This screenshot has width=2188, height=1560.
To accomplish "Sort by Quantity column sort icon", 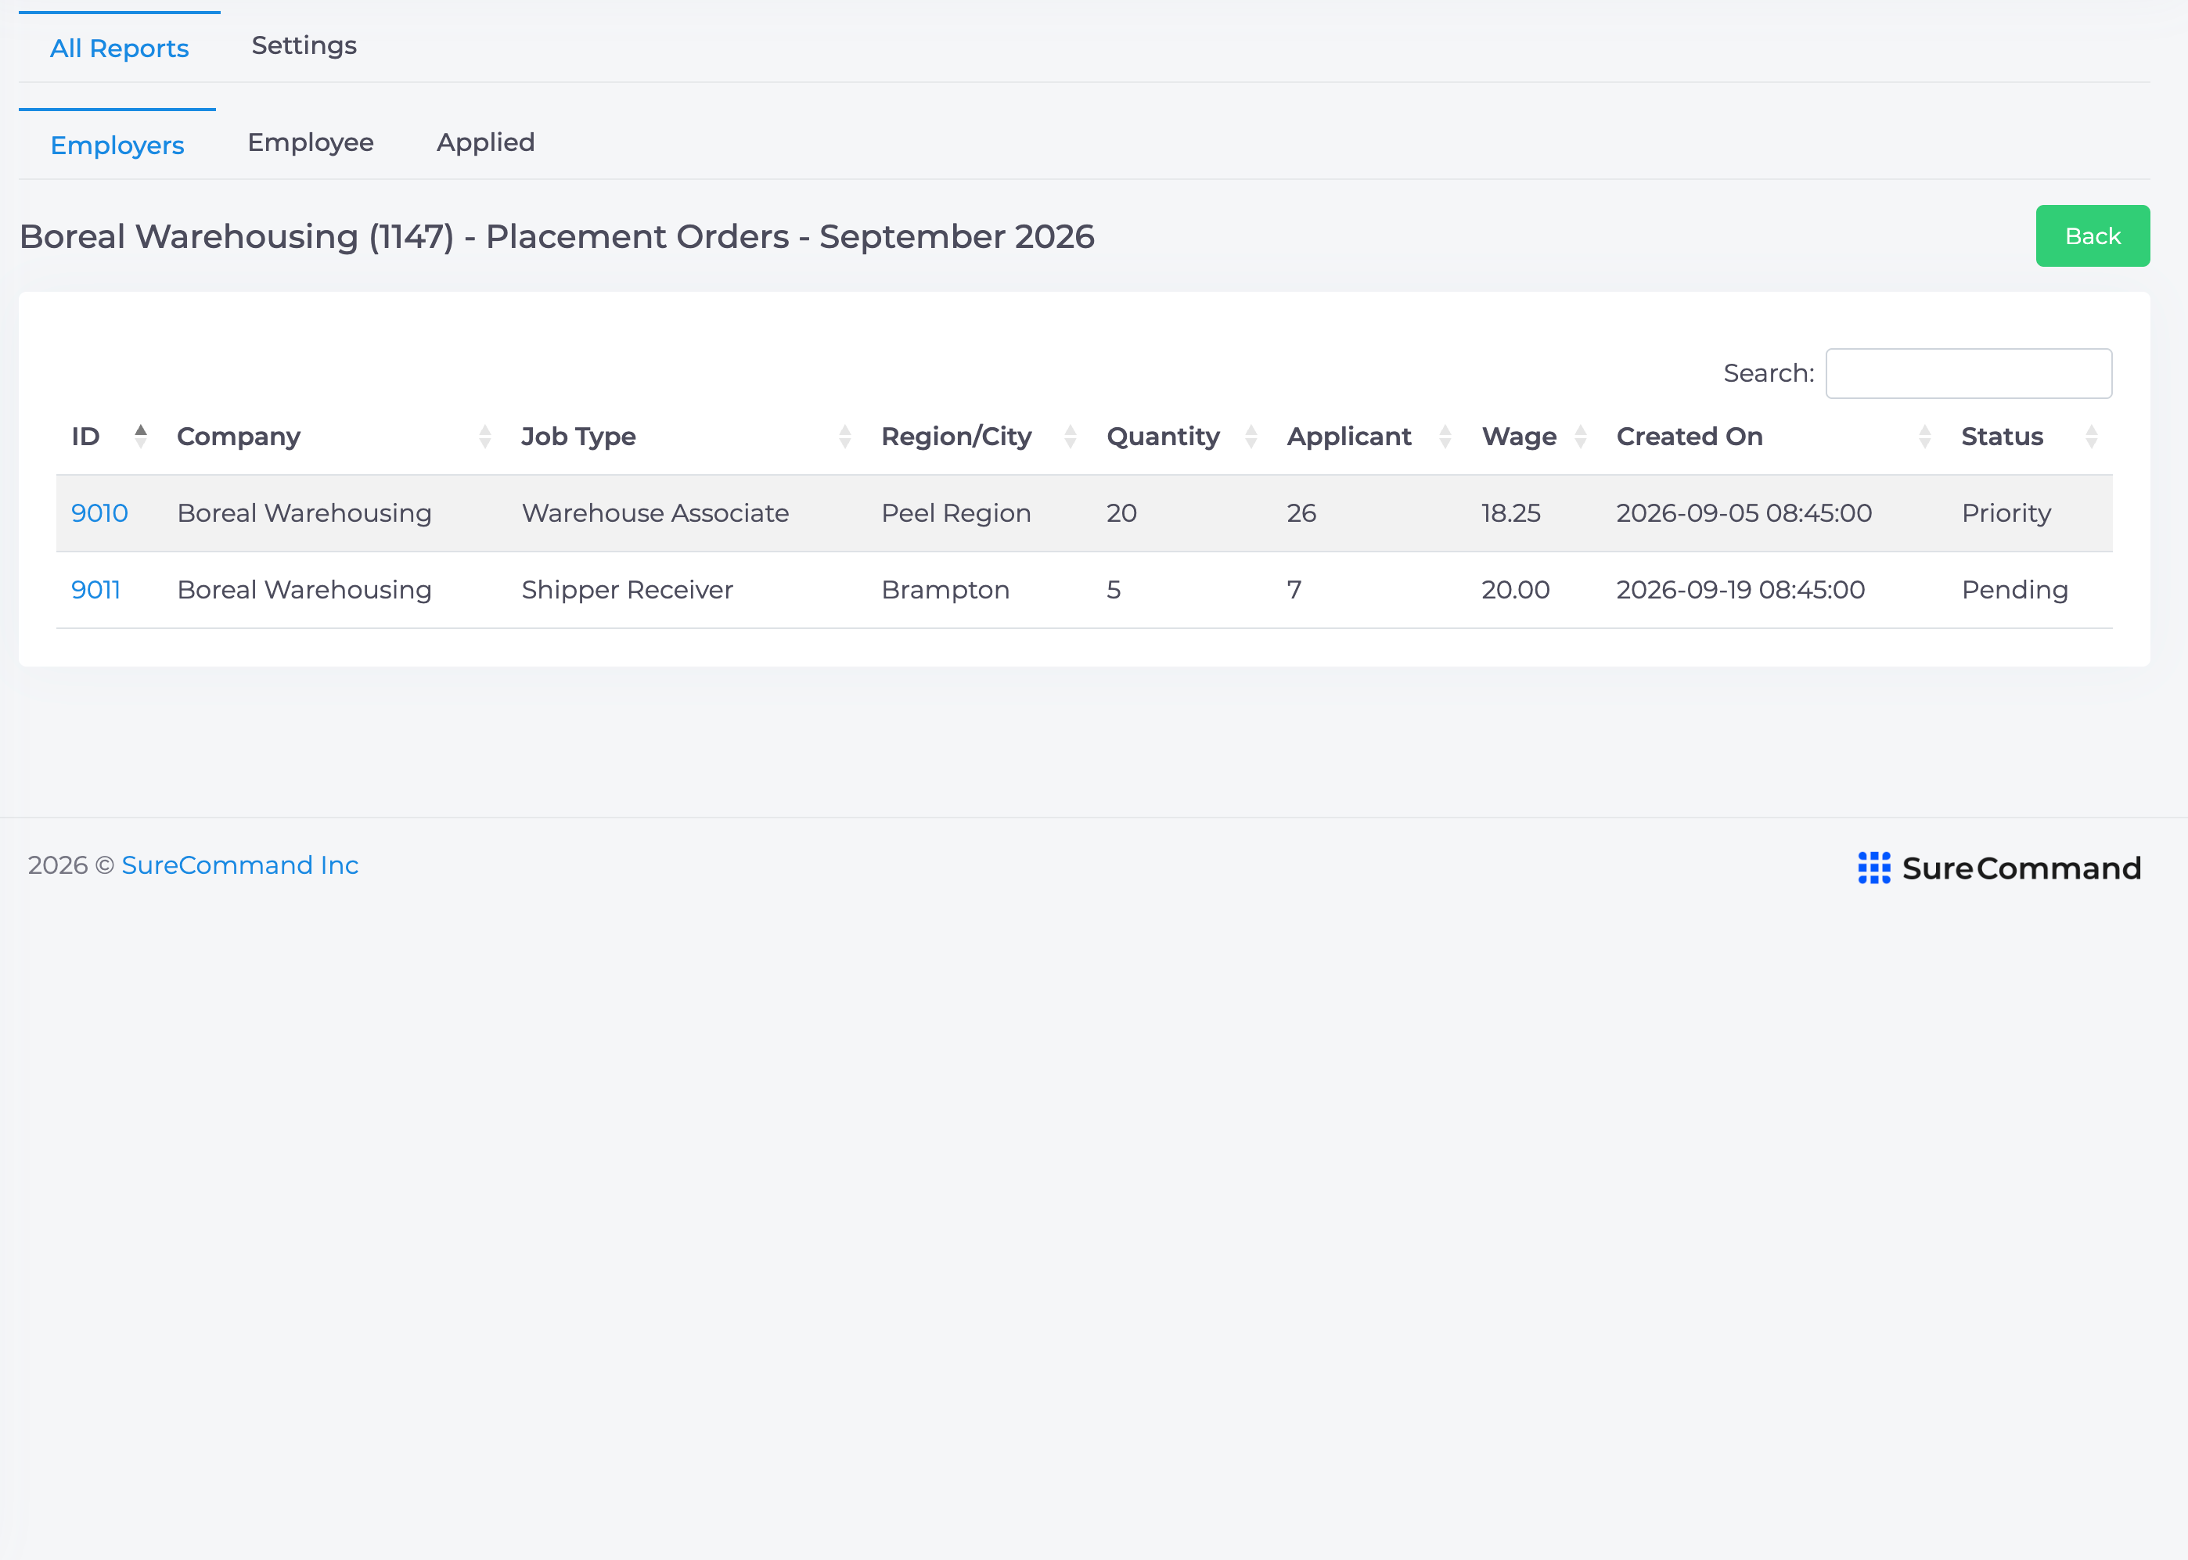I will coord(1251,436).
